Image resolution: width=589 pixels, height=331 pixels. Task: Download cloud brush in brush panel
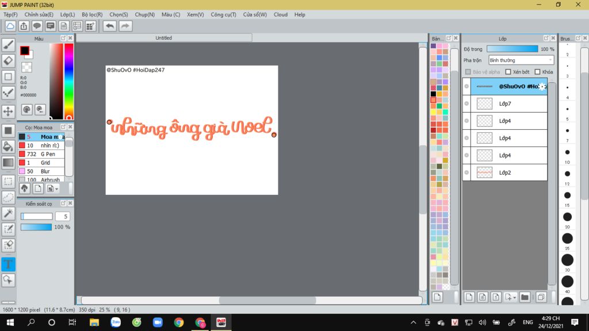[24, 188]
